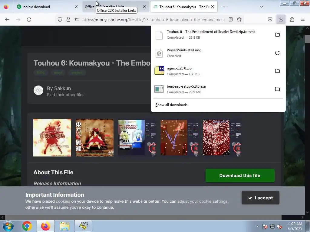Open the Touhou 6 zip.torrent download entry
310x232 pixels.
coord(212,34)
